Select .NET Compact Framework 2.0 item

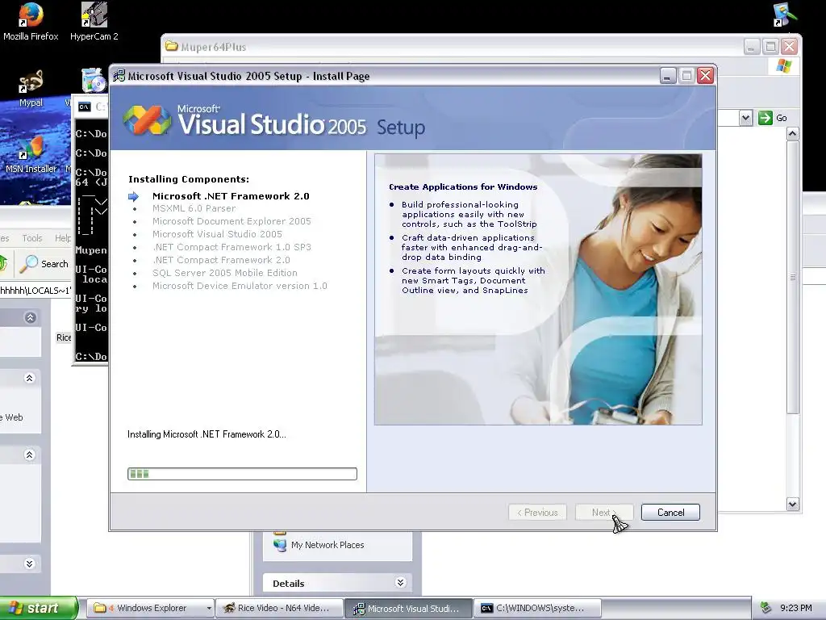pyautogui.click(x=221, y=260)
